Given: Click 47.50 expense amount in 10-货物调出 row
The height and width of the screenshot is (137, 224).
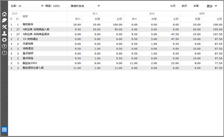Looking at the screenshot, I should click(x=175, y=39).
